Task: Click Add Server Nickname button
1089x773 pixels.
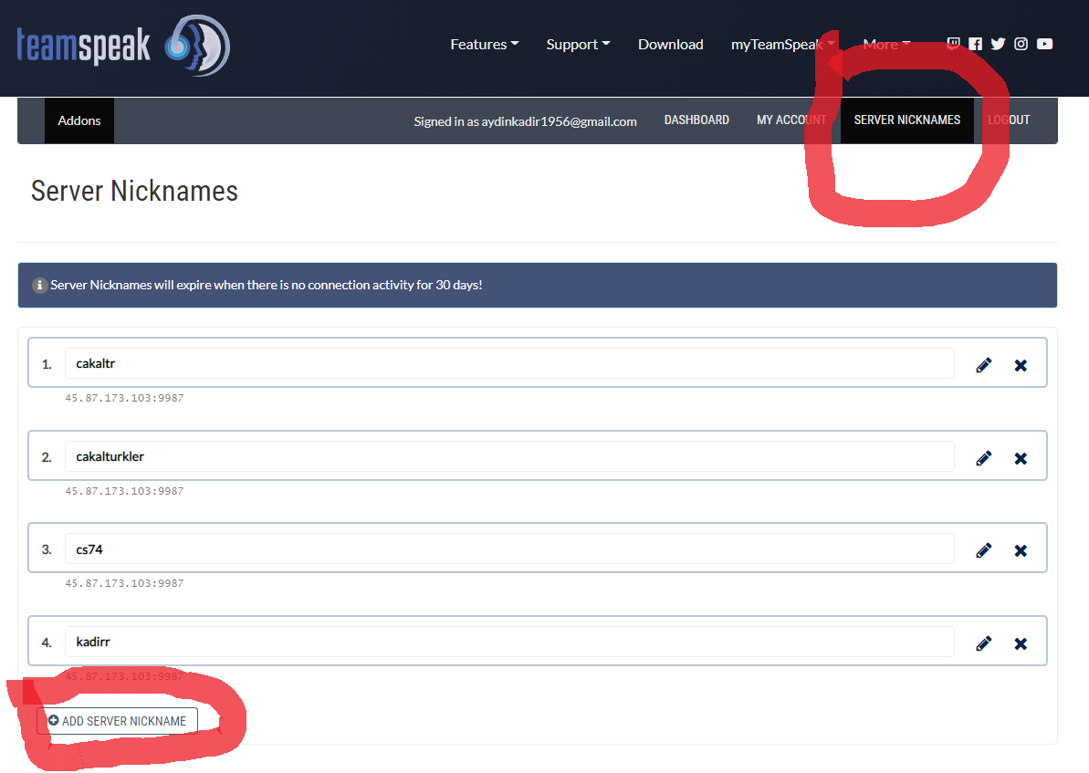Action: pyautogui.click(x=118, y=721)
